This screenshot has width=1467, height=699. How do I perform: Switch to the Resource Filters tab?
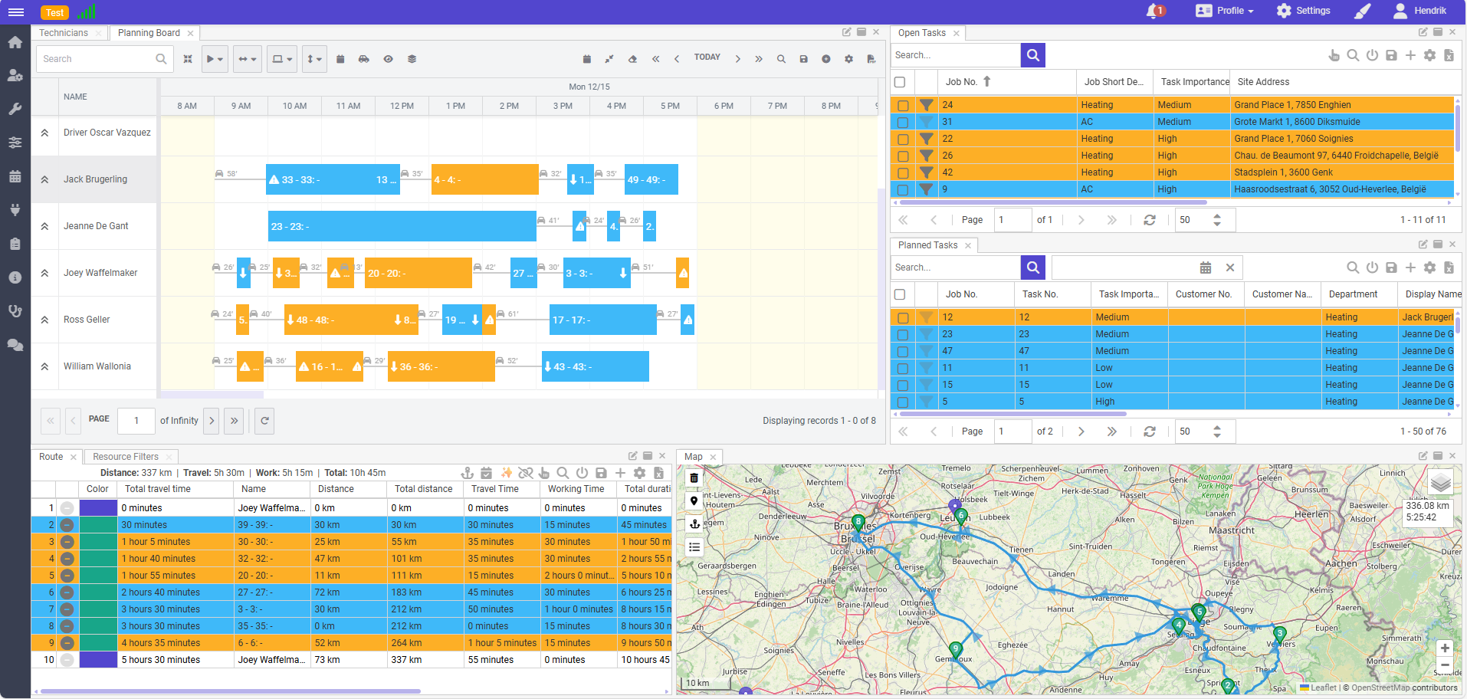pos(126,457)
